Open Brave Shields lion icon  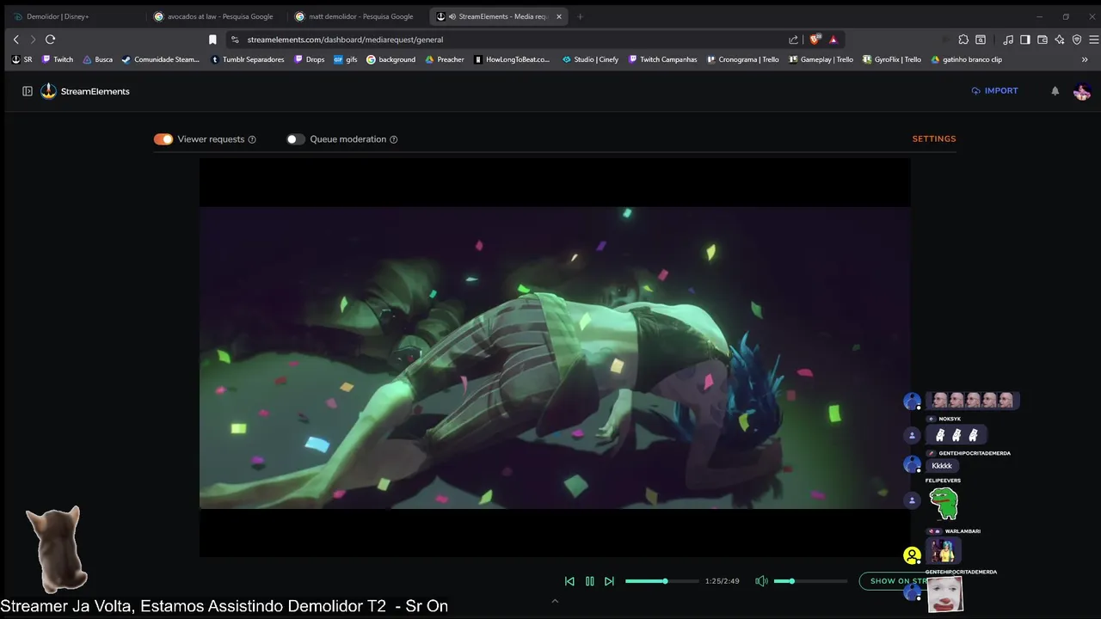coord(815,40)
